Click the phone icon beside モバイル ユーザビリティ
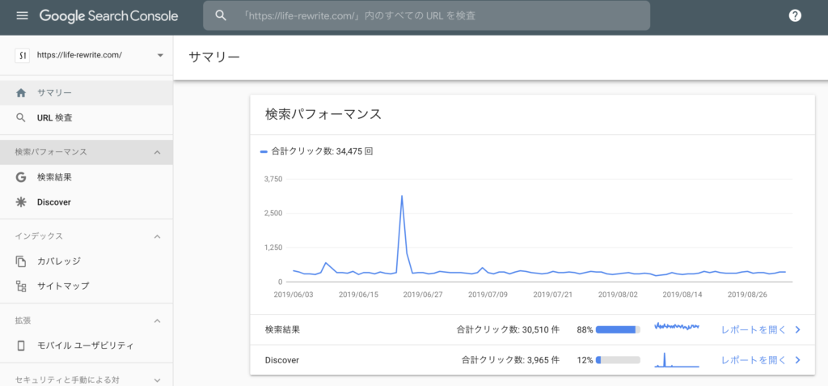This screenshot has height=386, width=828. coord(21,346)
